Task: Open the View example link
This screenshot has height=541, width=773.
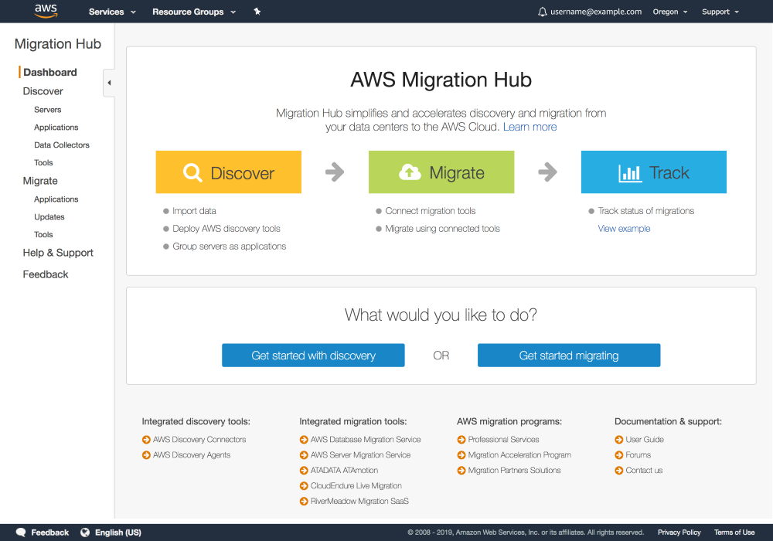Action: [x=624, y=229]
